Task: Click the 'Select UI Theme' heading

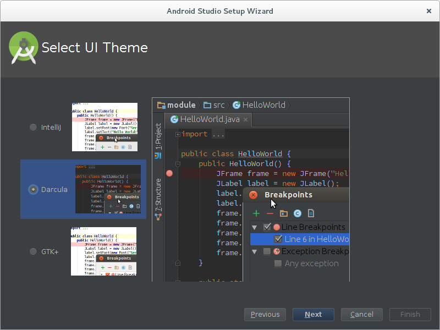Action: [x=95, y=48]
